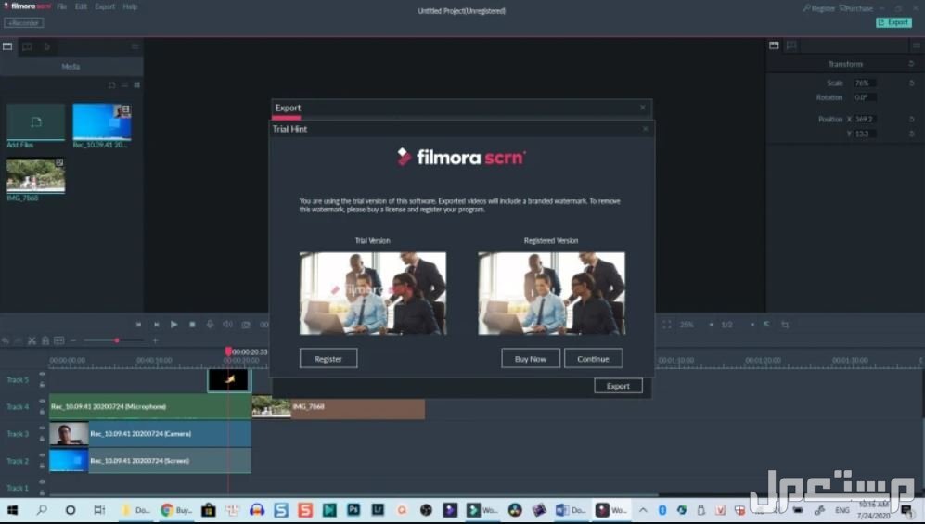Click the redo arrow in timeline toolbar
The height and width of the screenshot is (524, 925).
click(19, 340)
